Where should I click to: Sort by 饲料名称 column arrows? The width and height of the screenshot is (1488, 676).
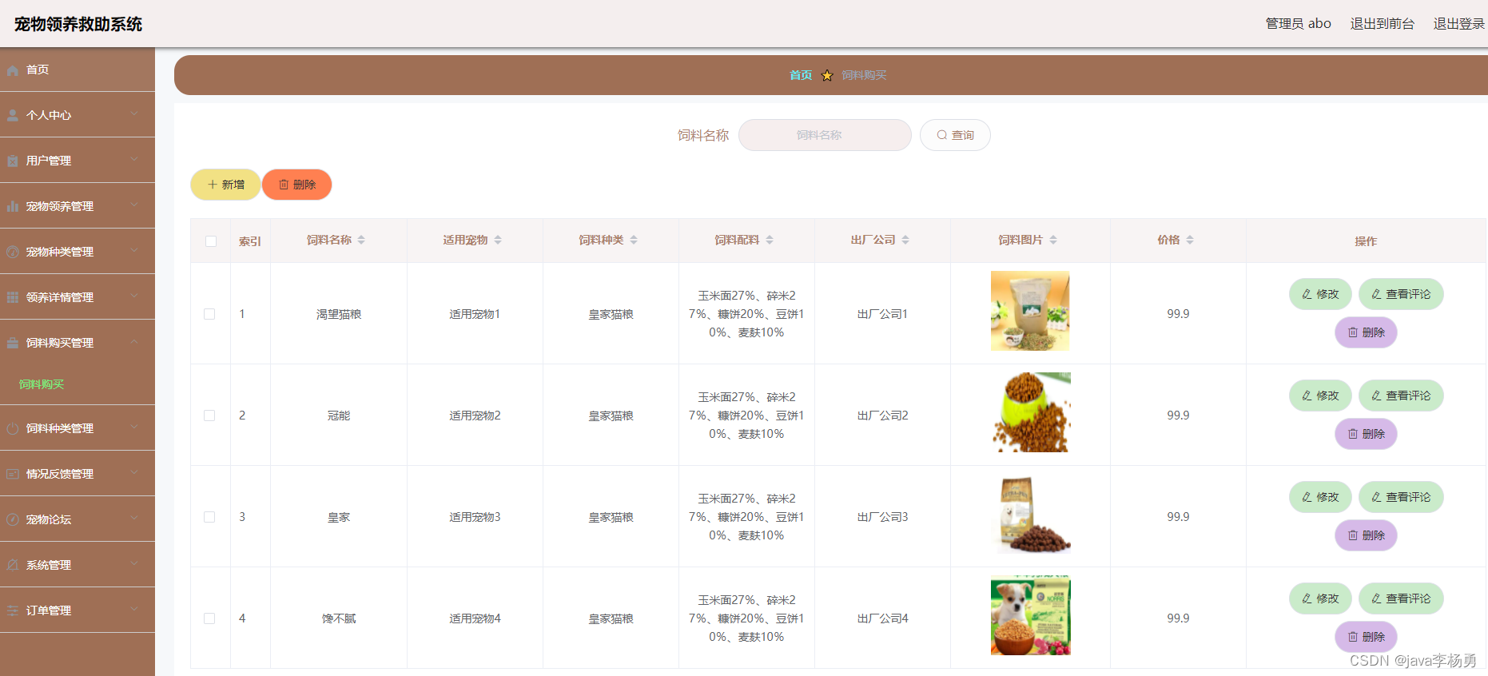[x=361, y=240]
